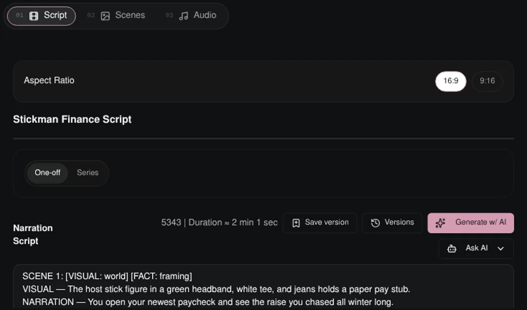Click the film strip icon on Script tab
Screen dimensions: 527x310
(34, 16)
